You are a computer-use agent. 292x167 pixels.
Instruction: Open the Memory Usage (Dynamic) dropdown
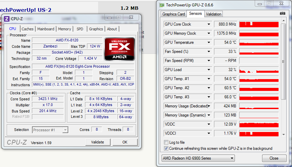click(x=209, y=115)
